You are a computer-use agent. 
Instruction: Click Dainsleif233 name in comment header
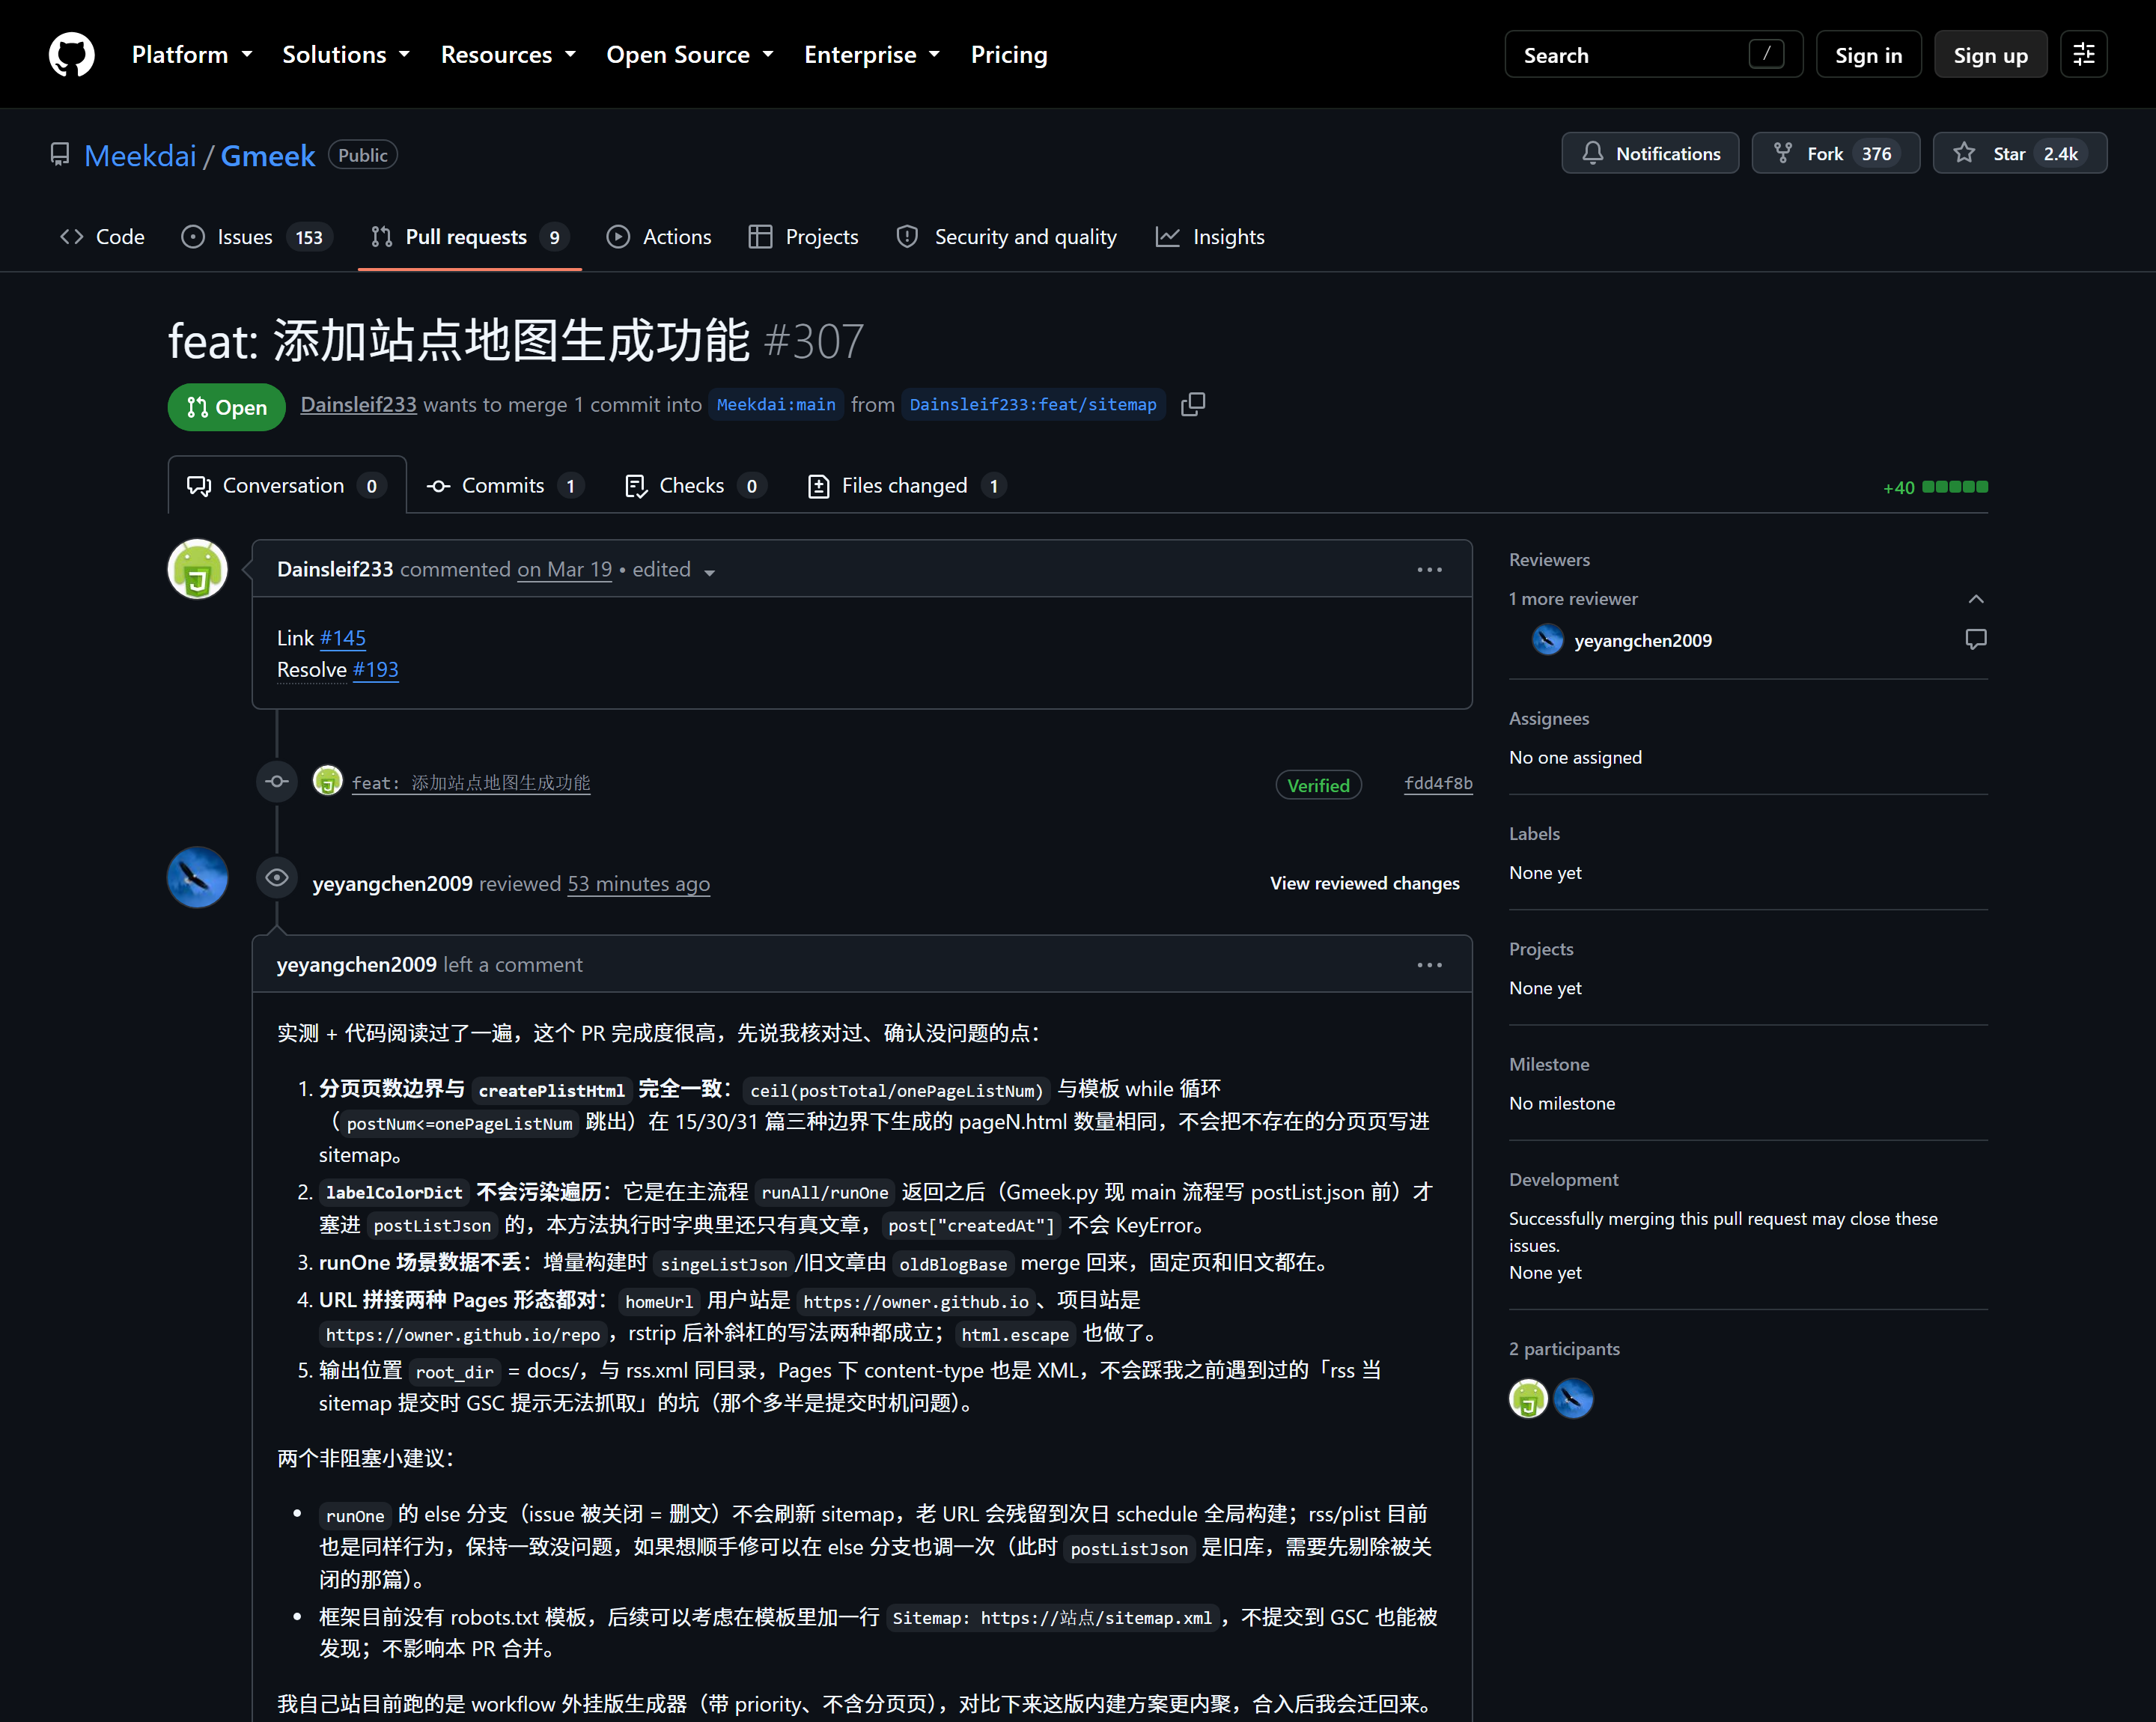335,569
